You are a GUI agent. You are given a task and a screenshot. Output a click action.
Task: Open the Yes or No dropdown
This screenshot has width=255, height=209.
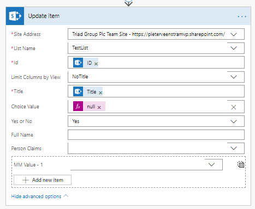click(x=234, y=121)
